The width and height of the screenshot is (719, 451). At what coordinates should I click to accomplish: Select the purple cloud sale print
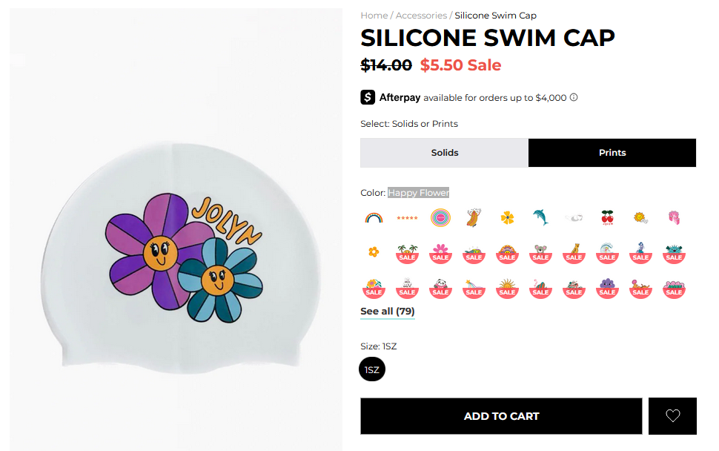click(607, 287)
